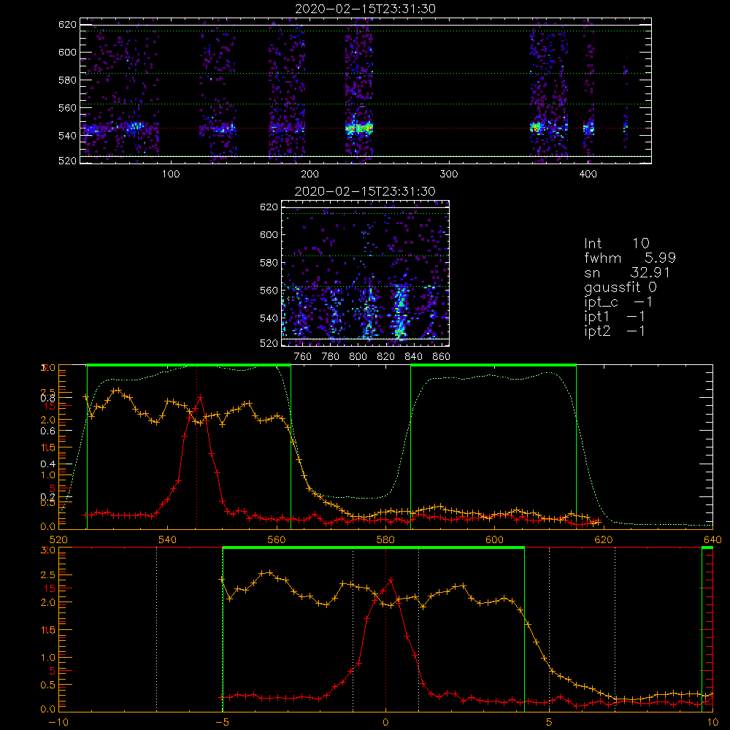Click x-axis label 780 on small spectrogram
Viewport: 730px width, 730px height.
(x=331, y=357)
